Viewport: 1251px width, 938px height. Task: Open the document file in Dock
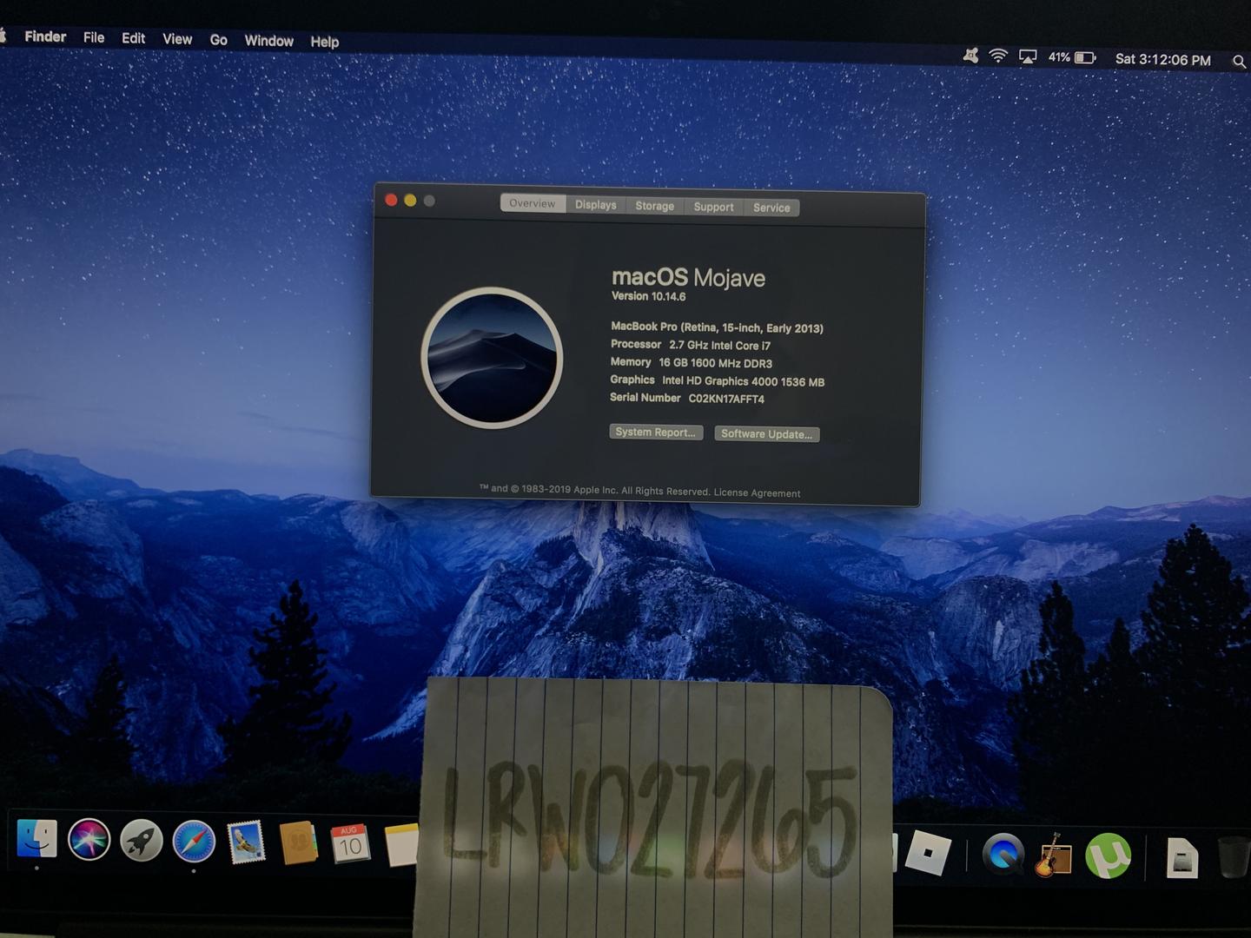tap(1181, 858)
